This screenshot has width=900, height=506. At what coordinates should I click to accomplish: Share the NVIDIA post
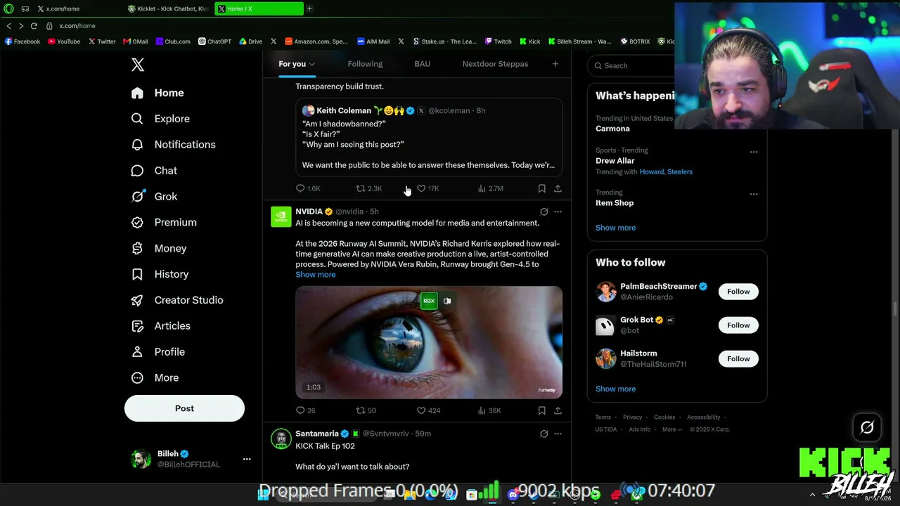(x=558, y=410)
